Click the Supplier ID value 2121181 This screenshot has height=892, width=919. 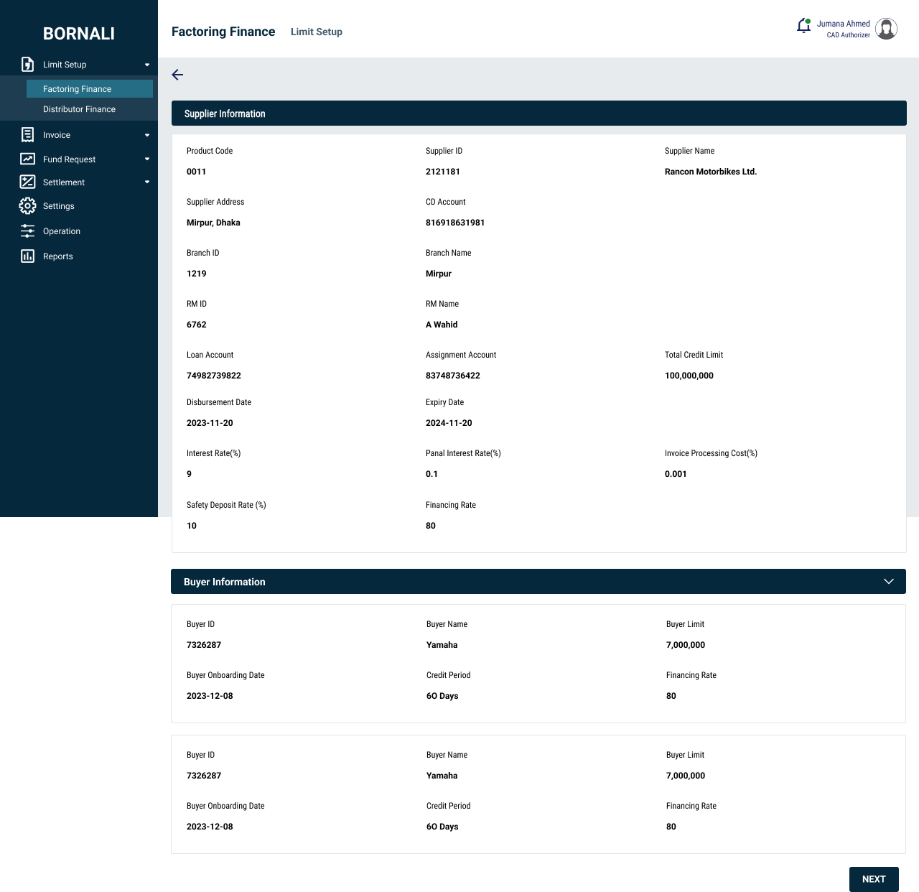tap(443, 172)
